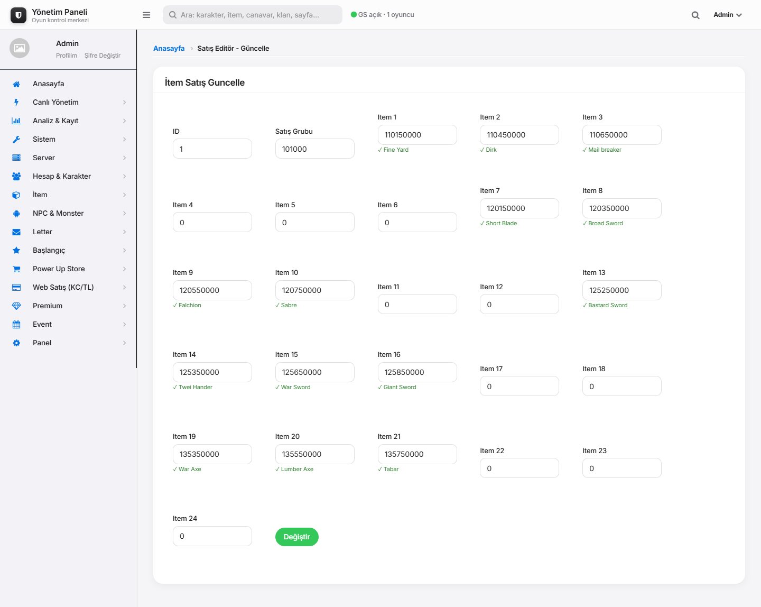Click the Item 1 input with 110150000
Viewport: 761px width, 607px height.
coord(417,135)
